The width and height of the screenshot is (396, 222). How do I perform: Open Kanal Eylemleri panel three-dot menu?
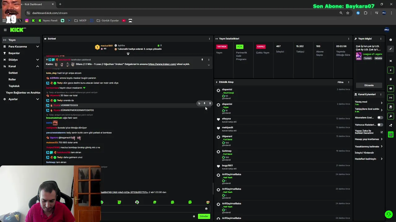point(381,94)
